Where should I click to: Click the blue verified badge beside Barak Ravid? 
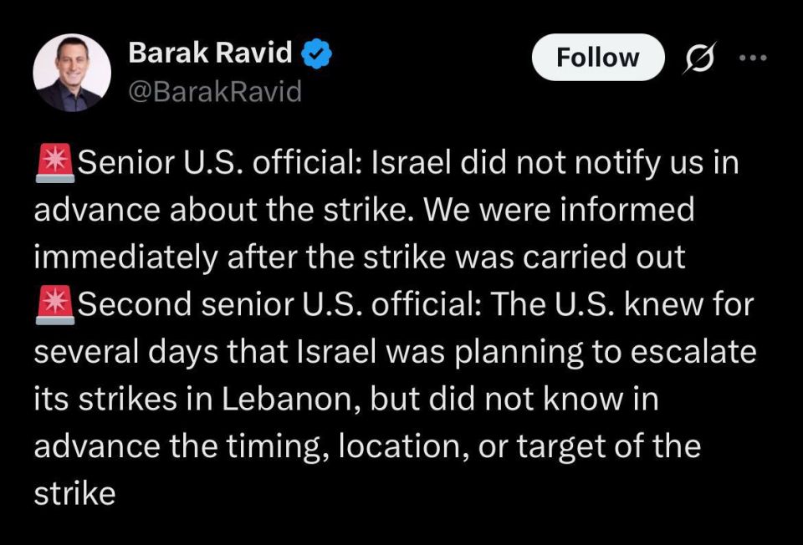point(315,52)
